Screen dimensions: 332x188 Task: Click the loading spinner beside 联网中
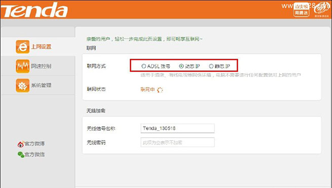click(x=160, y=90)
